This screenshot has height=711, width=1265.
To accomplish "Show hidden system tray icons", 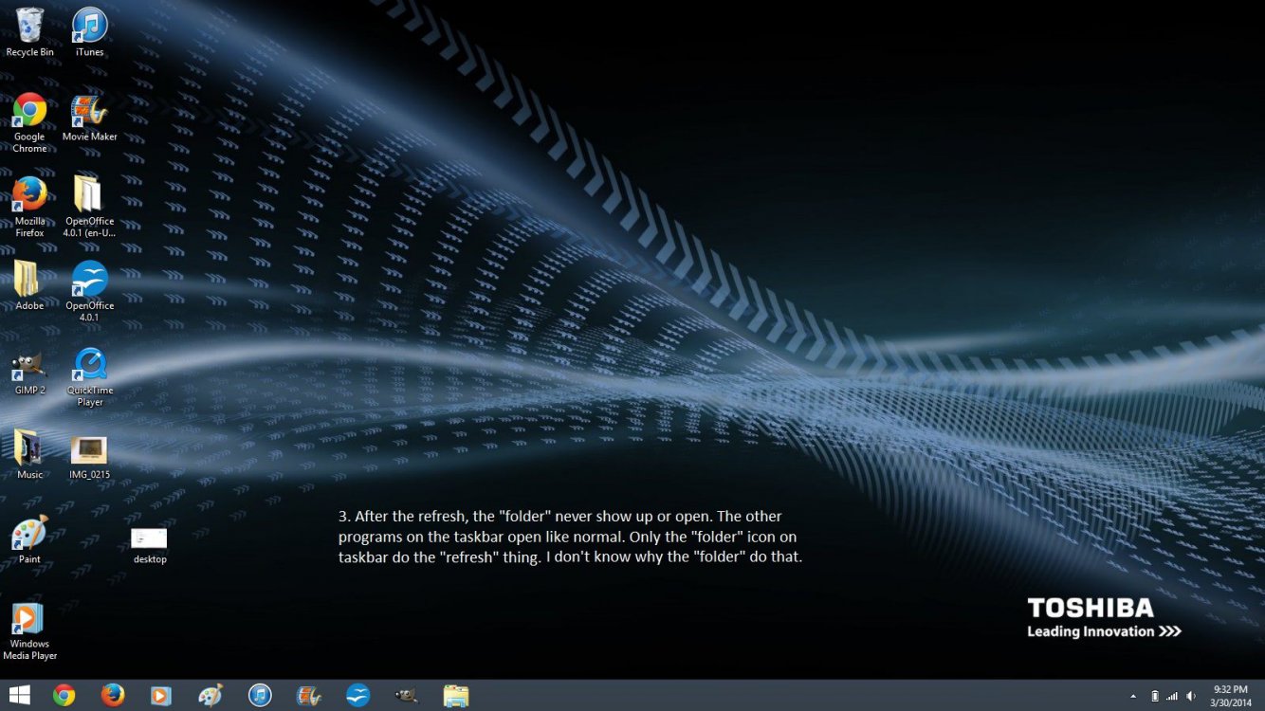I will [x=1133, y=696].
